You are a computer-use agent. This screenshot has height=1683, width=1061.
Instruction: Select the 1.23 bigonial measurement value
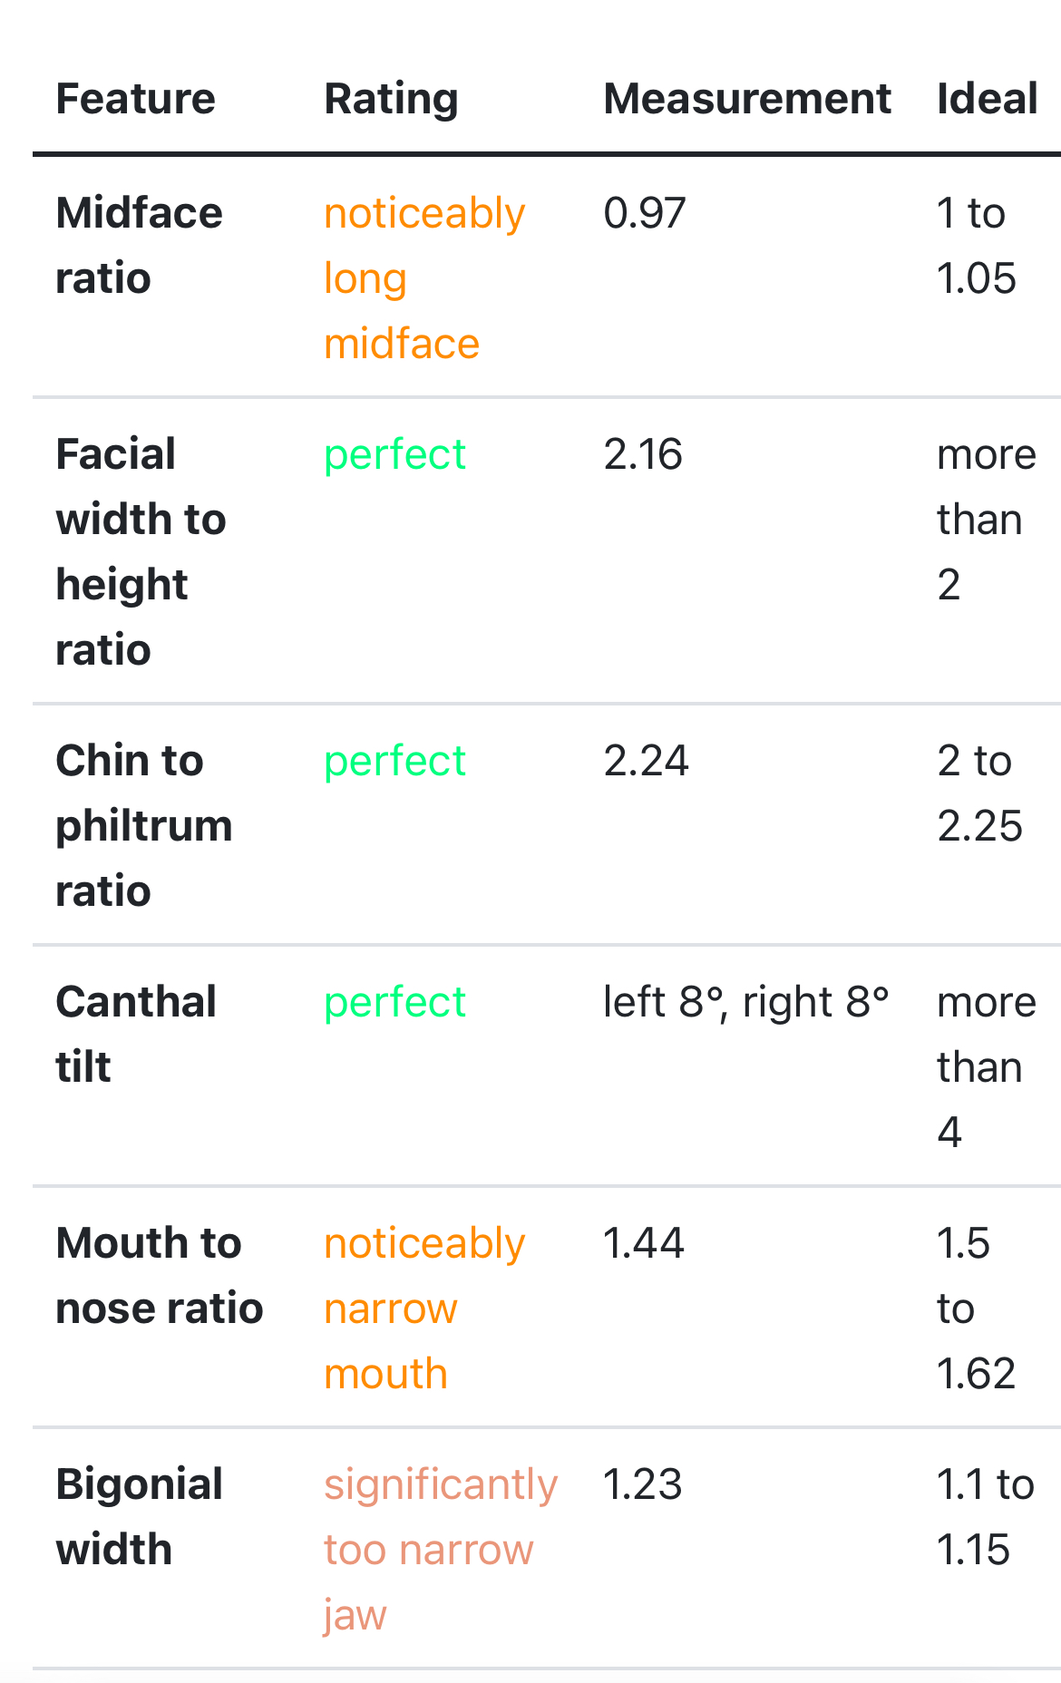point(642,1484)
